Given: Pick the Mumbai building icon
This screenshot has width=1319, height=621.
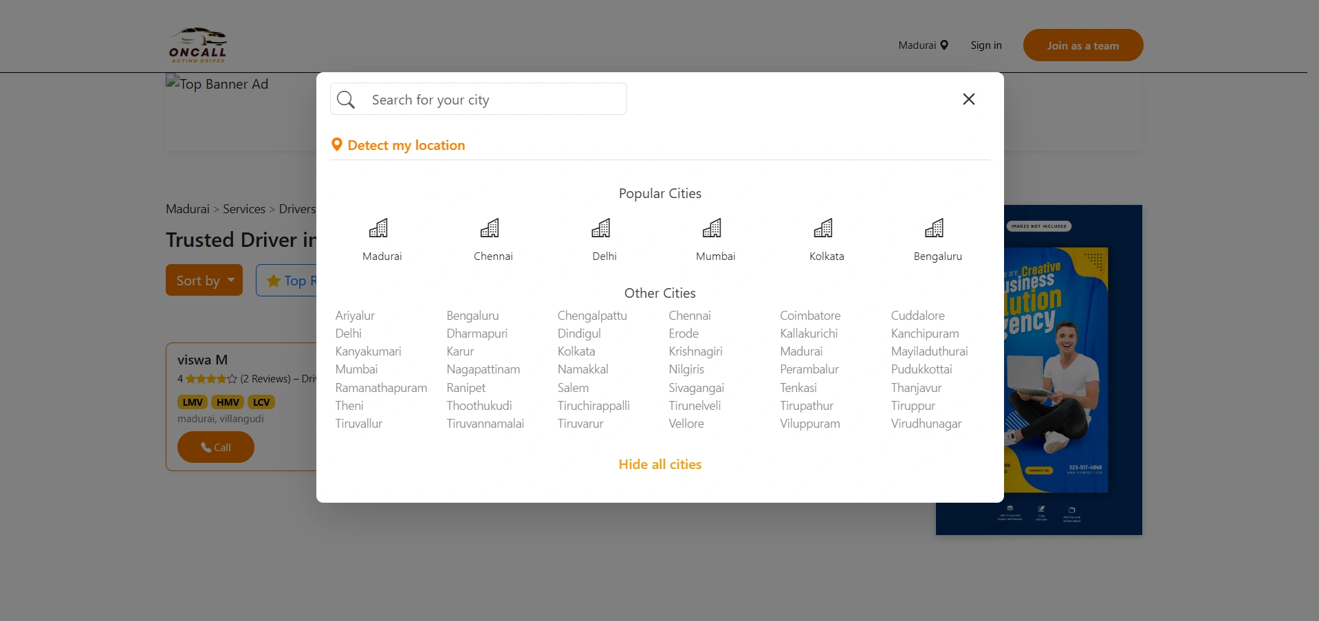Looking at the screenshot, I should pyautogui.click(x=712, y=228).
